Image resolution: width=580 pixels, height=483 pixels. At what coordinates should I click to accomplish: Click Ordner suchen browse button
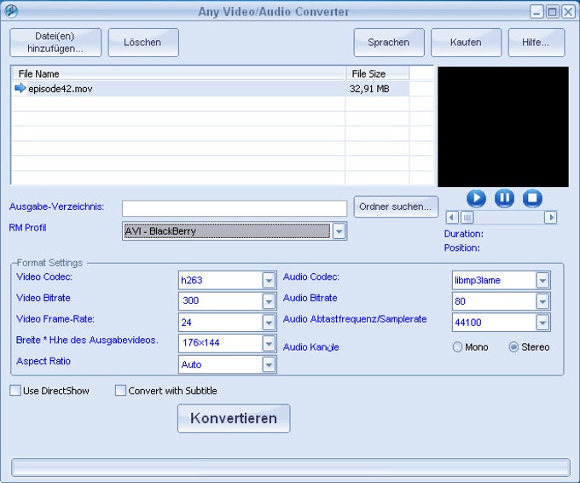(396, 207)
